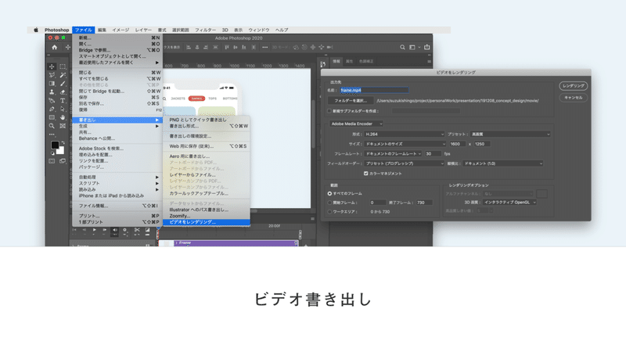Screen dimensions: 626x352
Task: Select the Pen tool
Action: 52,109
